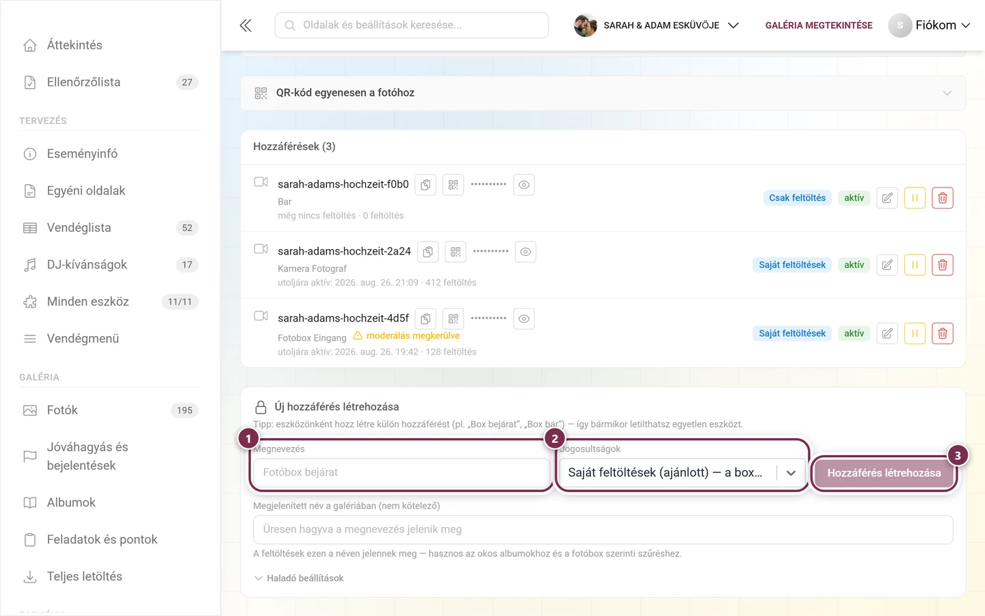The width and height of the screenshot is (985, 616).
Task: Pause the Bar access entry
Action: [x=915, y=198]
